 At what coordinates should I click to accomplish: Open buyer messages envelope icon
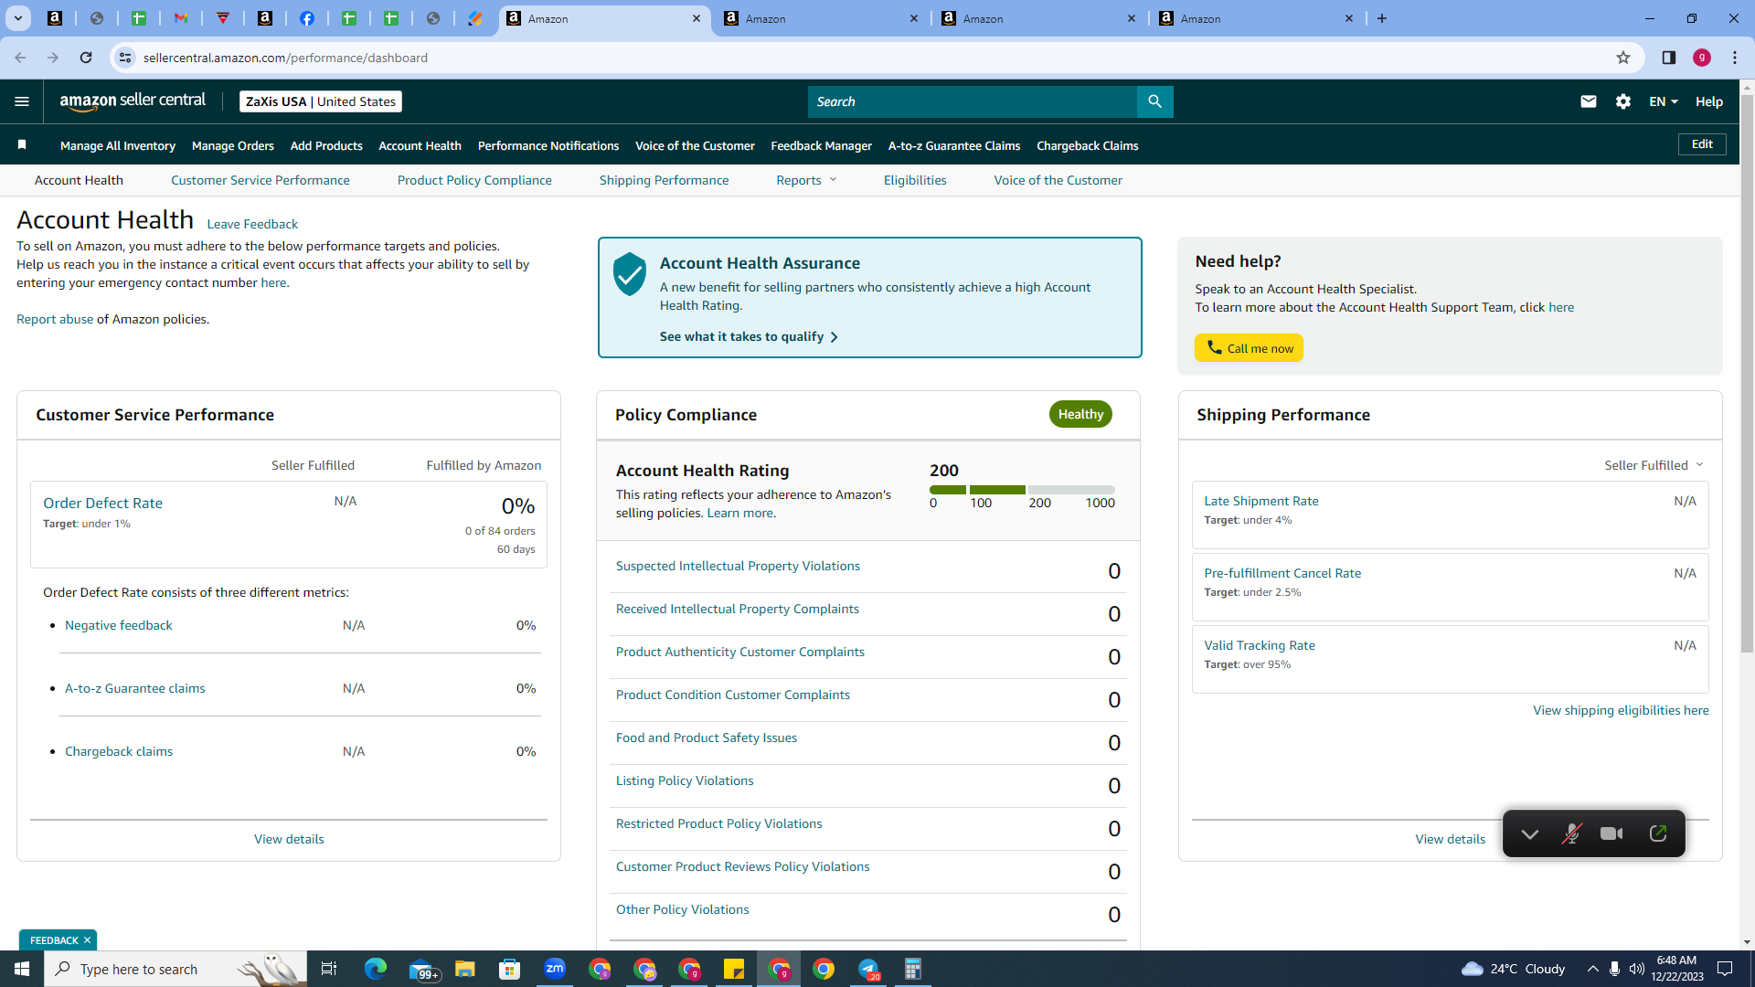1589,101
